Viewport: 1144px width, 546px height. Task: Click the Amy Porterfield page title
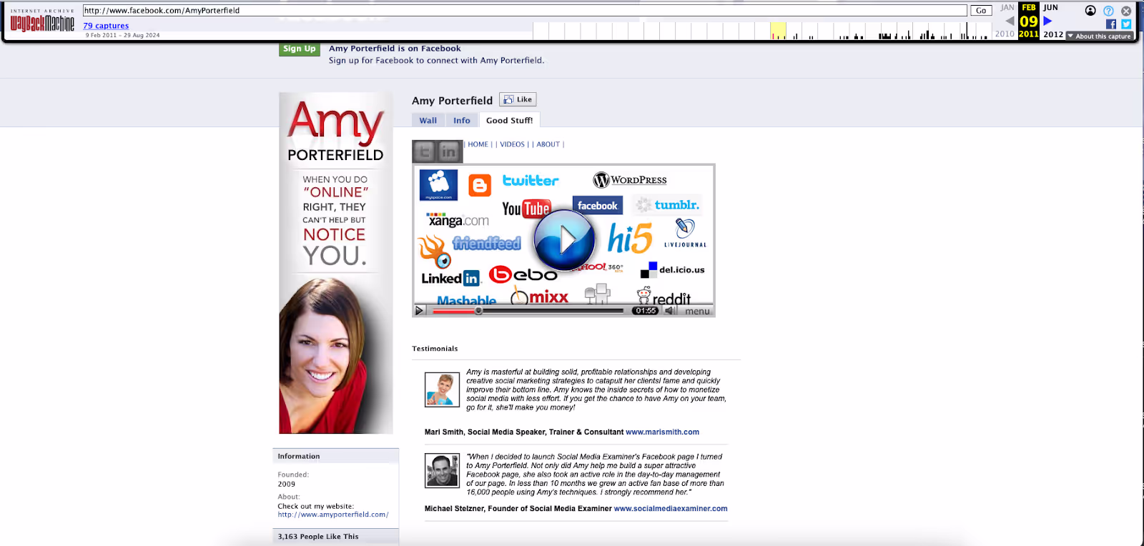coord(452,101)
